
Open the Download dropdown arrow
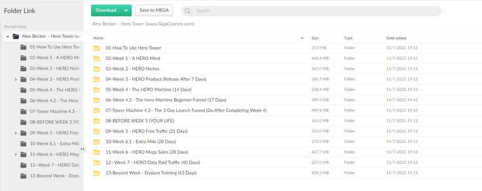tap(126, 10)
